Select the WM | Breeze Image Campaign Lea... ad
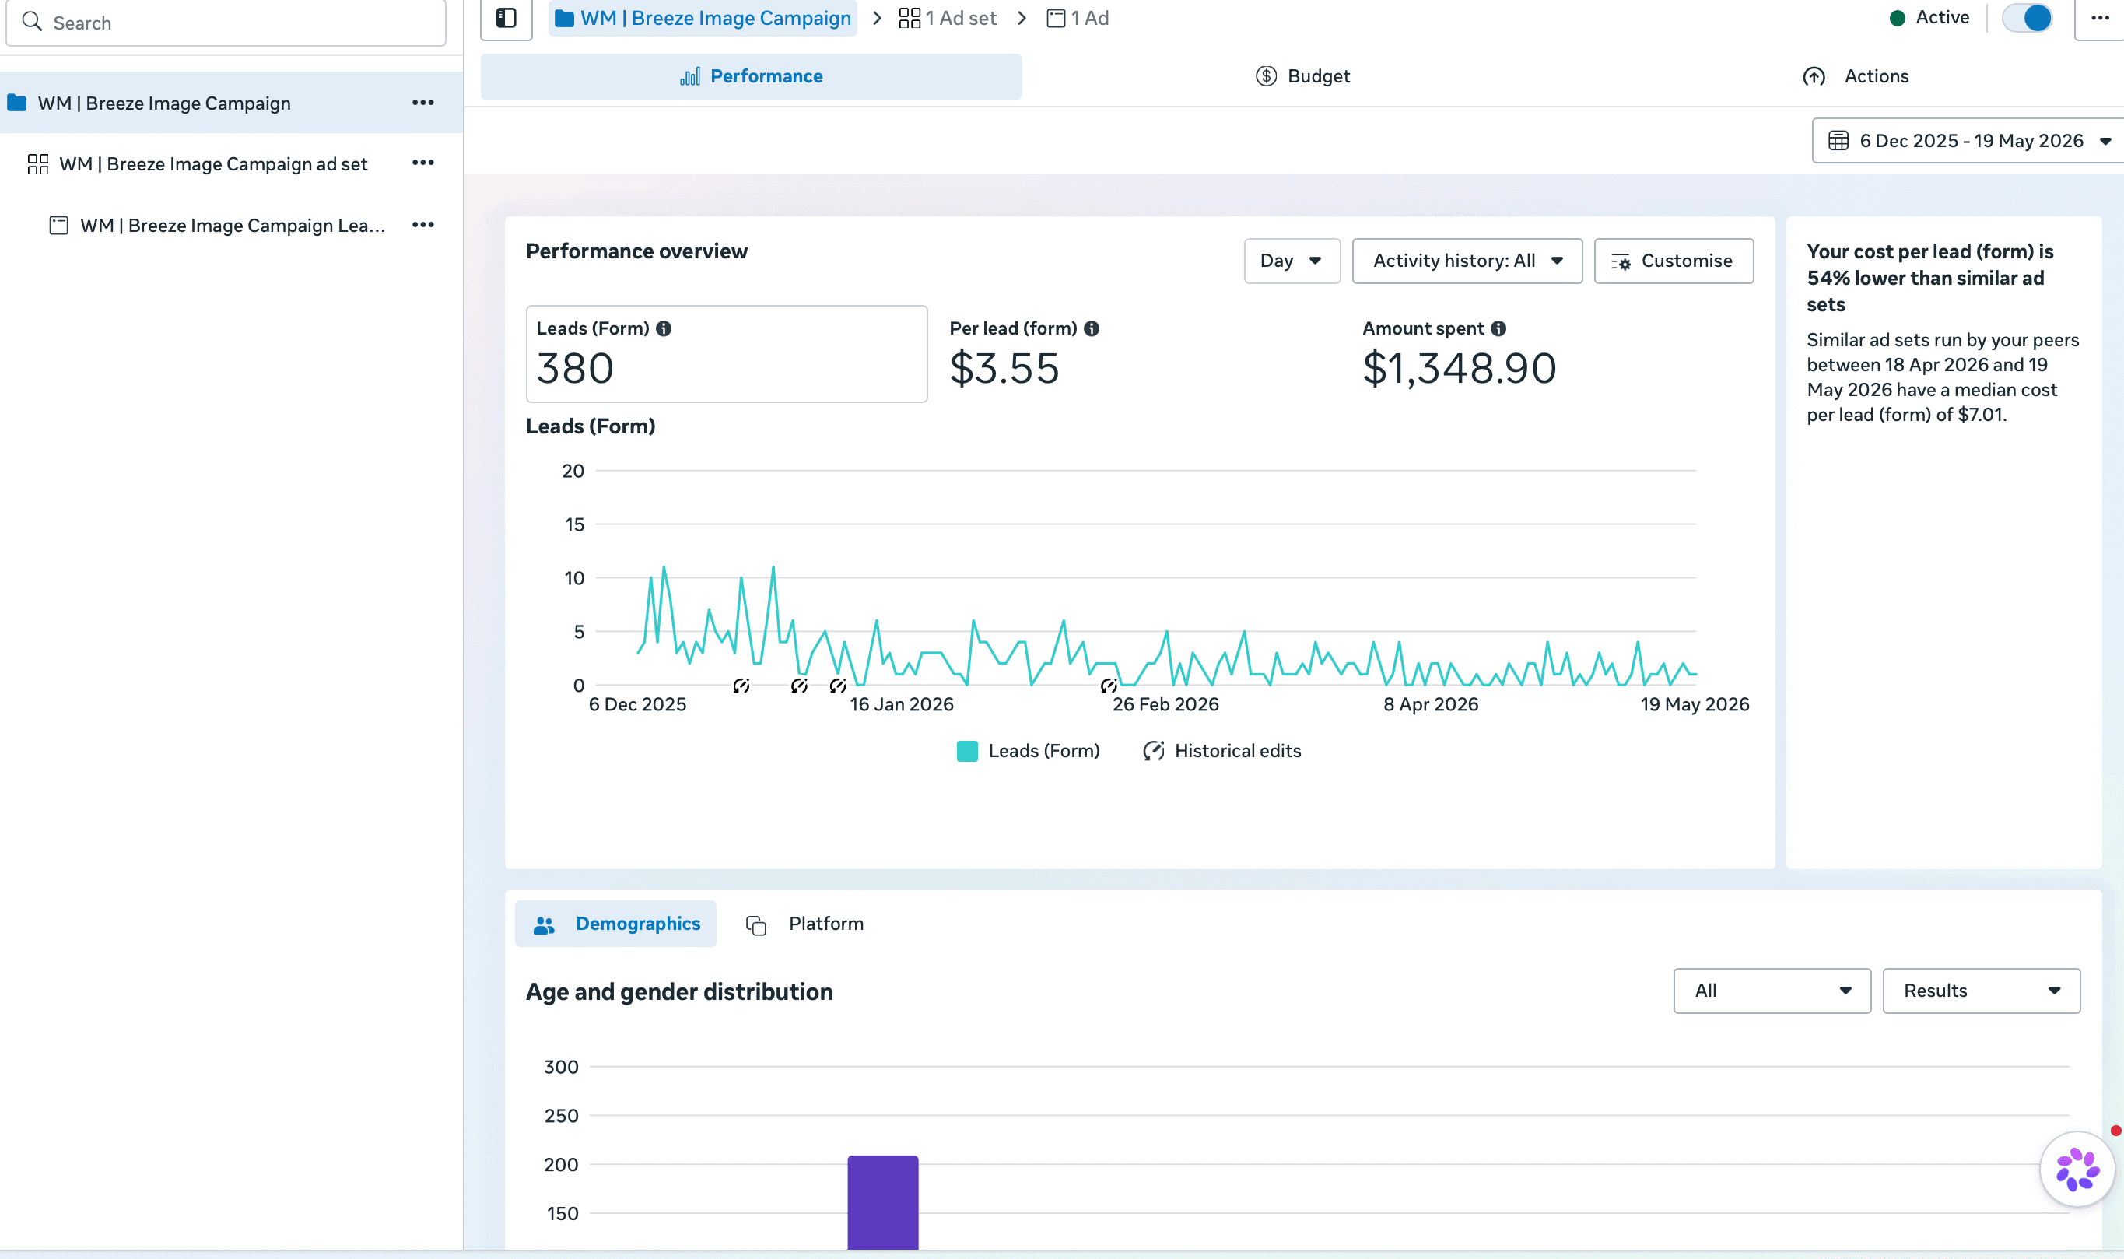This screenshot has height=1259, width=2124. pos(232,226)
